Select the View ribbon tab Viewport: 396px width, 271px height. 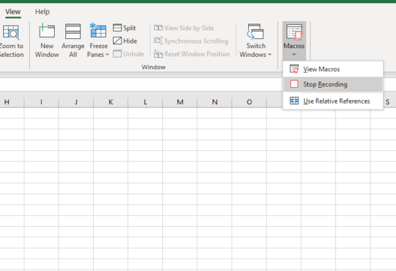(x=13, y=12)
